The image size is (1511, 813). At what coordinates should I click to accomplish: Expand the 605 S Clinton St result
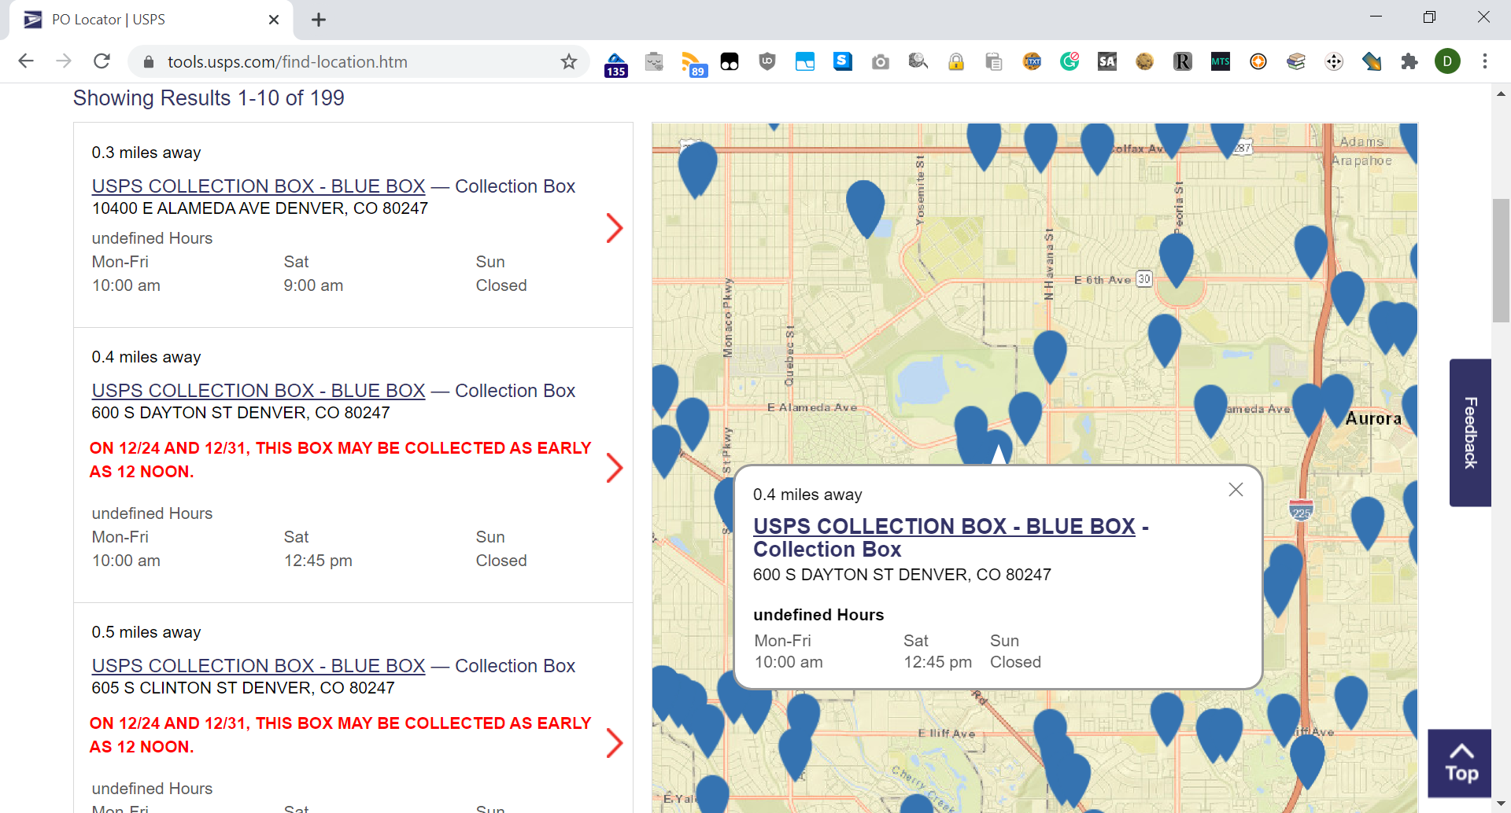click(x=615, y=743)
